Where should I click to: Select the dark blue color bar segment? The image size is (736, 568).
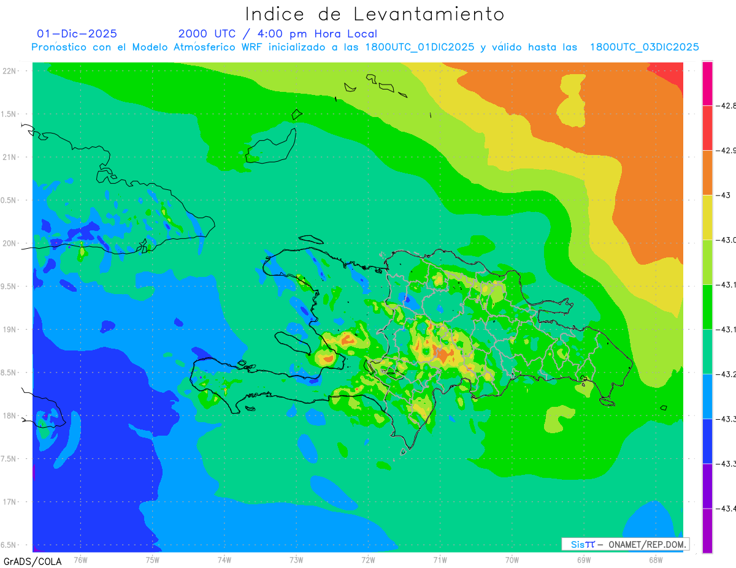707,441
